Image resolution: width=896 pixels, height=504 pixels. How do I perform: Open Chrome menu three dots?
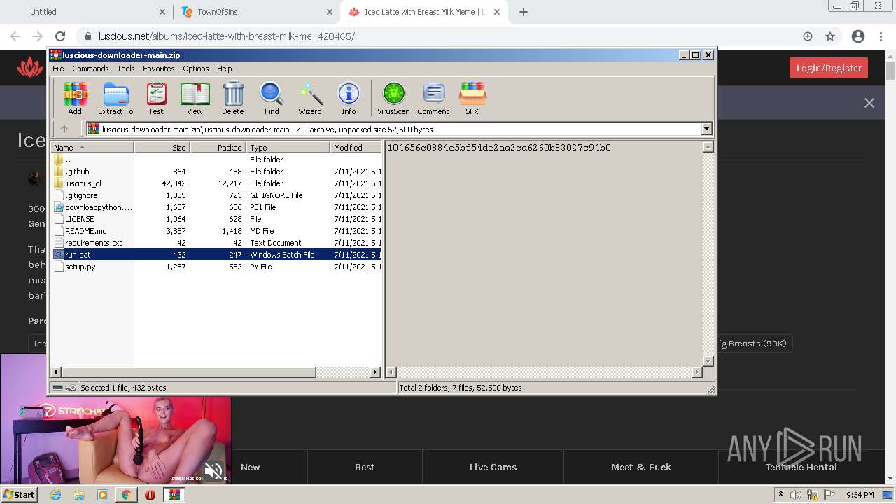(x=881, y=36)
